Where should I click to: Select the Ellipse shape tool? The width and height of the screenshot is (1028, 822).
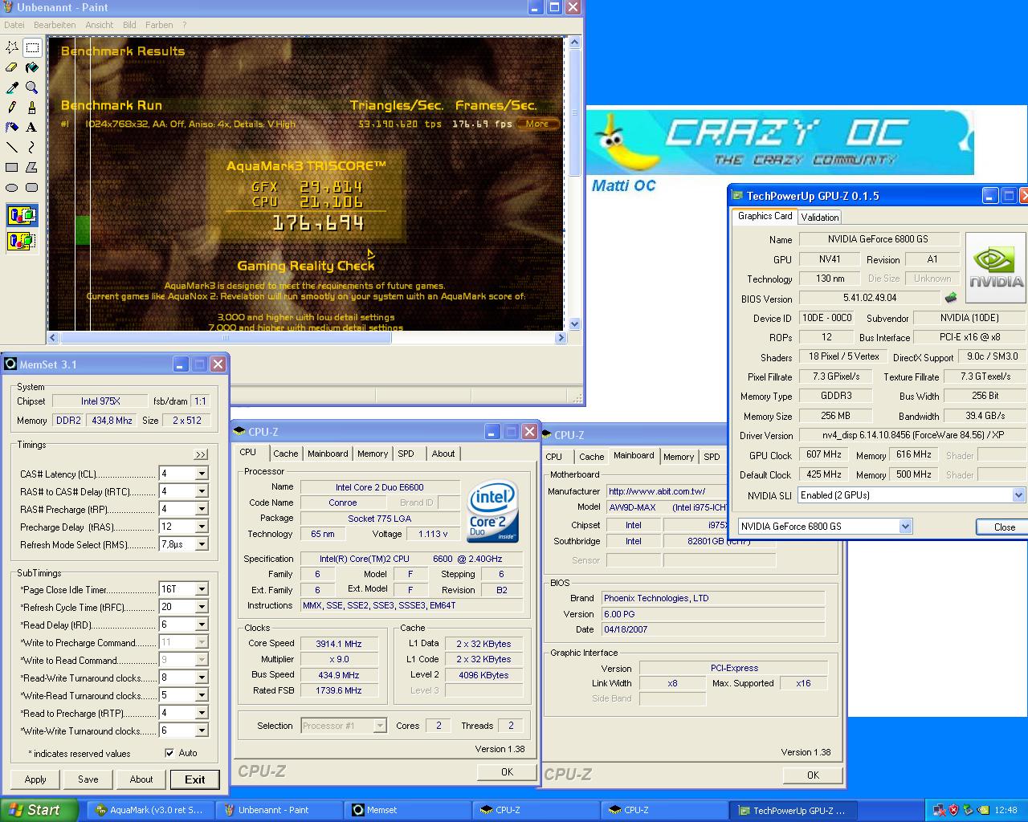[12, 187]
